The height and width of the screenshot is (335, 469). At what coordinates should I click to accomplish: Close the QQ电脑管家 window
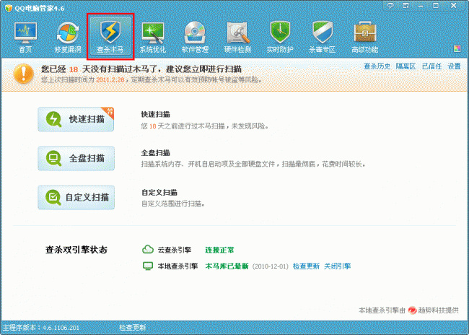click(453, 5)
